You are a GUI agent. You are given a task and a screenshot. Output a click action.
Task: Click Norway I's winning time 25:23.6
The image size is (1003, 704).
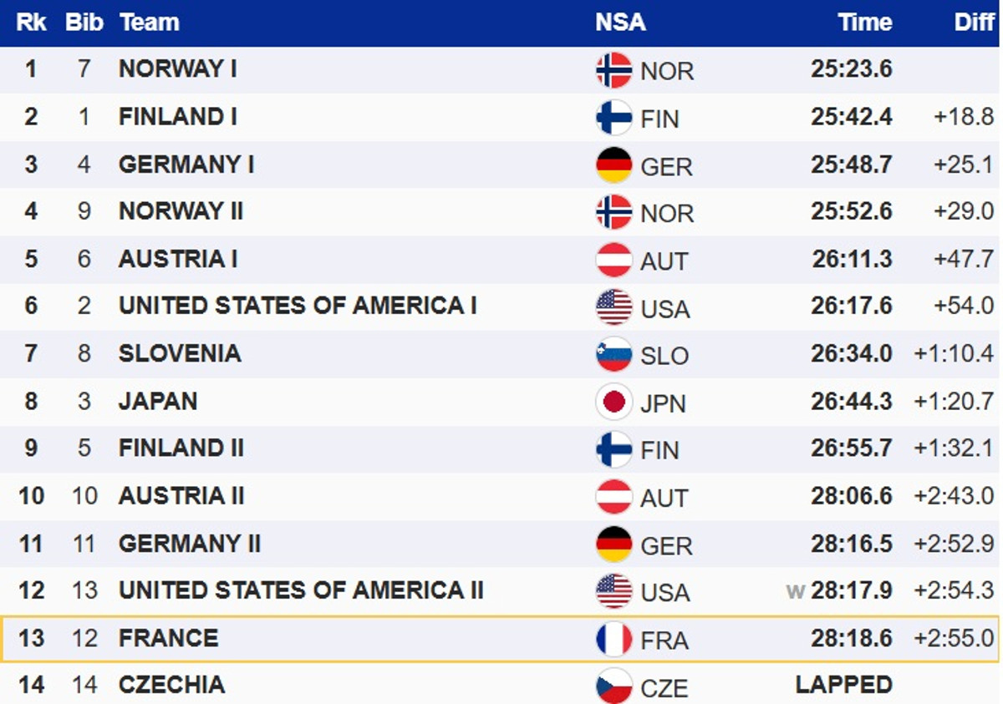click(x=851, y=68)
